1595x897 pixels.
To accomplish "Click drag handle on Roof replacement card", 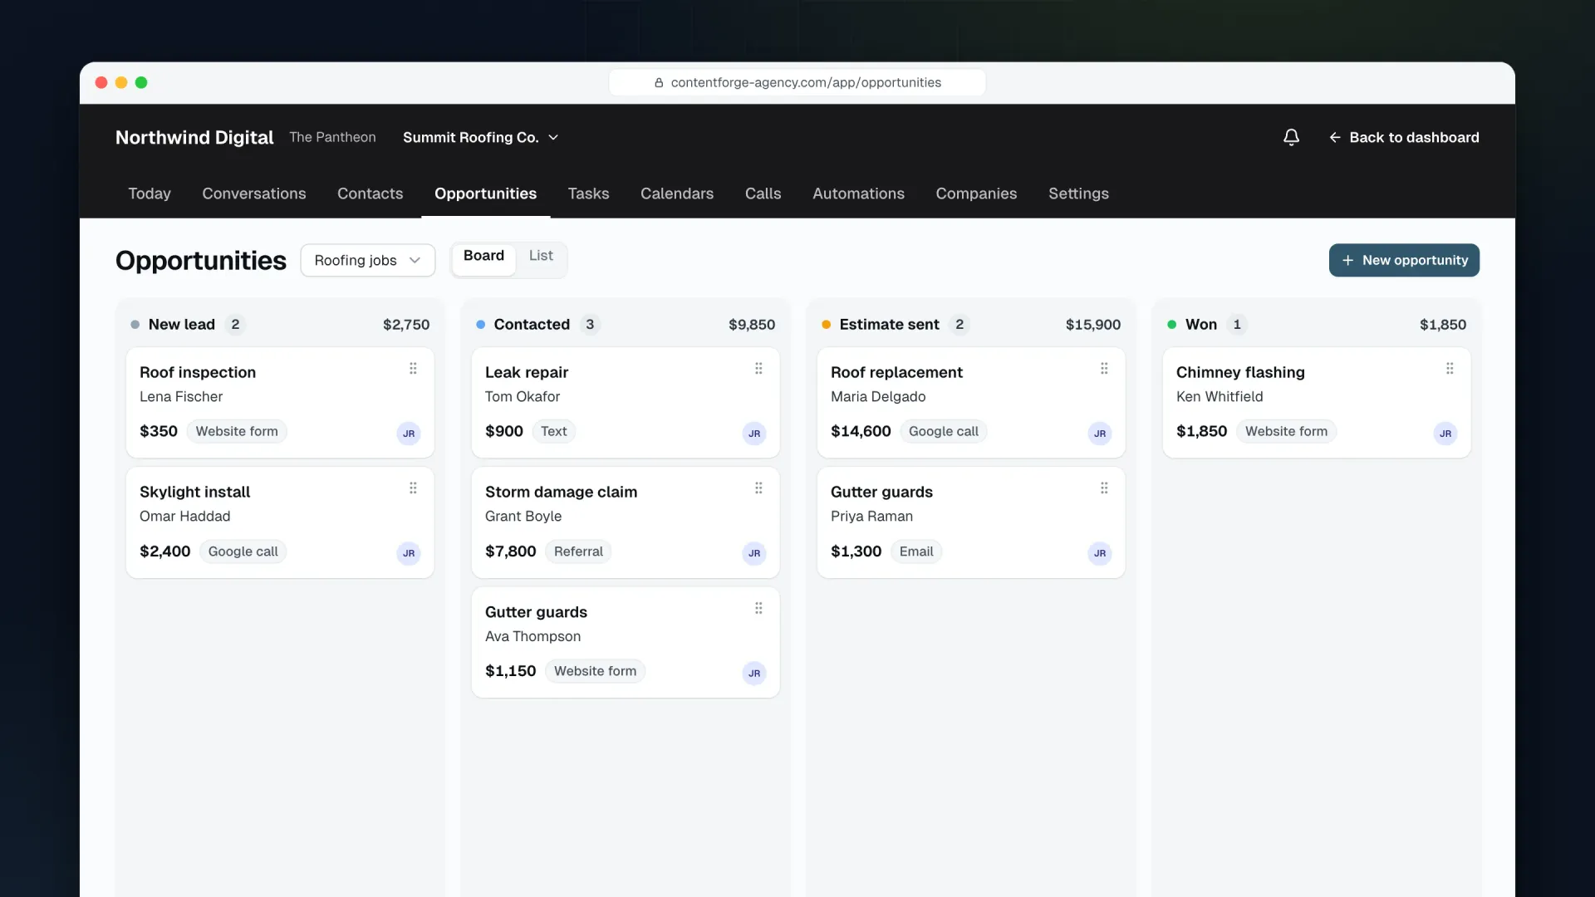I will 1104,369.
